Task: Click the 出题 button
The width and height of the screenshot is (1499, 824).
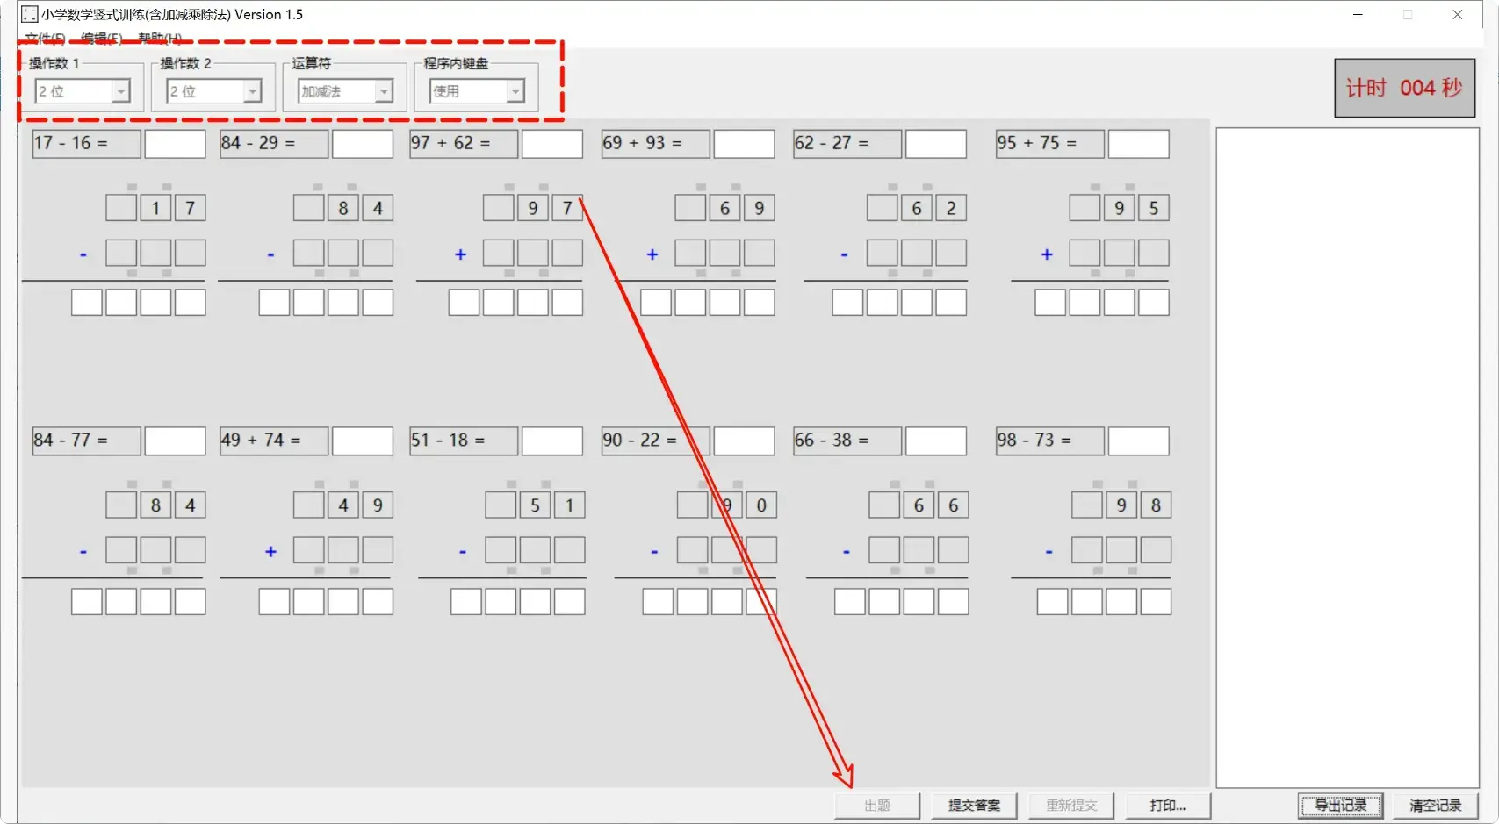Action: tap(876, 805)
